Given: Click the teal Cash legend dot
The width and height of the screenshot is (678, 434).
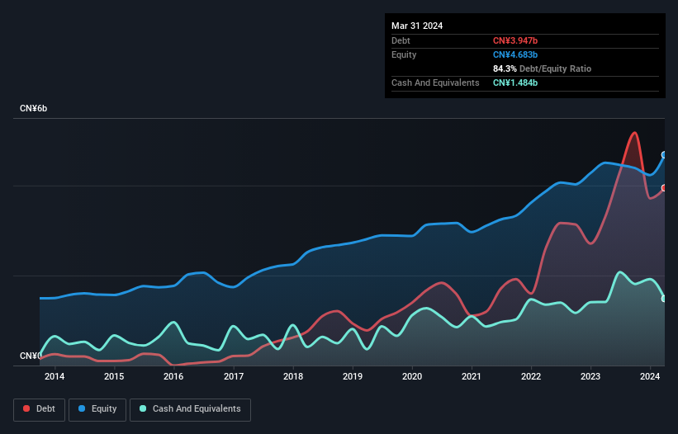Looking at the screenshot, I should point(143,408).
